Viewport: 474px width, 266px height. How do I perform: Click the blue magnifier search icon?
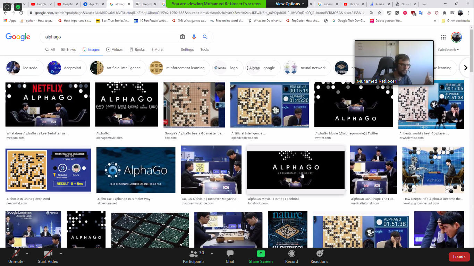[205, 37]
